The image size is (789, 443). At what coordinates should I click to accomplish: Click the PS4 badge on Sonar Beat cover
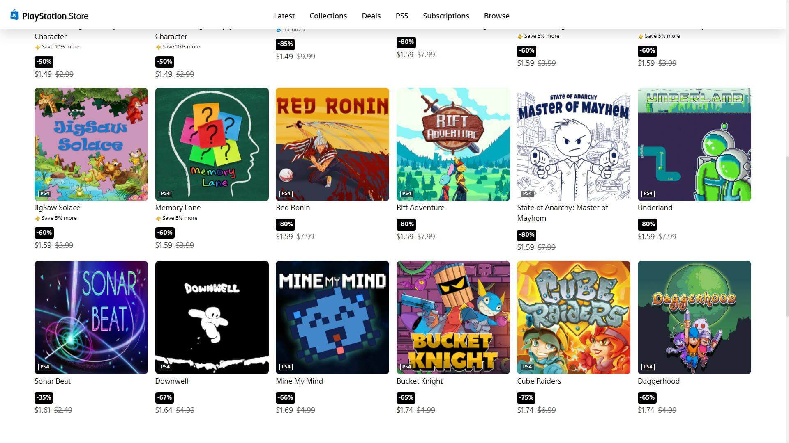pos(44,367)
